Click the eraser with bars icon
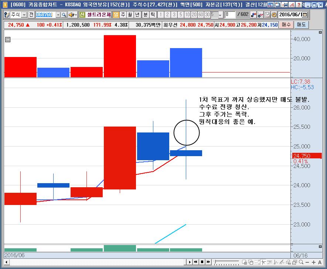The height and width of the screenshot is (269, 327). (289, 262)
